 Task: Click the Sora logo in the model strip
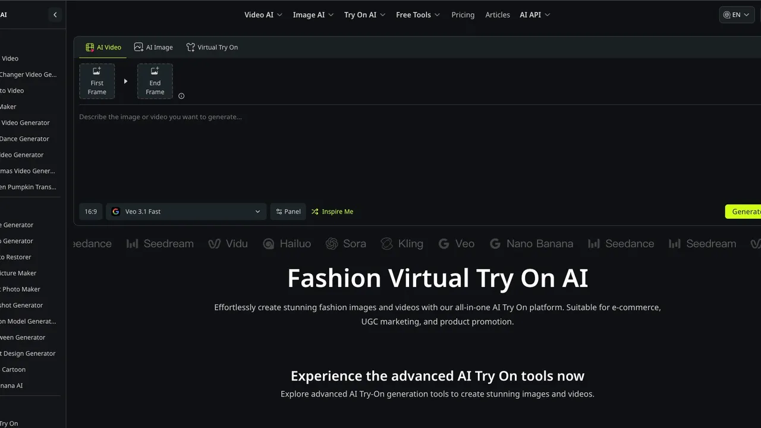(x=346, y=244)
